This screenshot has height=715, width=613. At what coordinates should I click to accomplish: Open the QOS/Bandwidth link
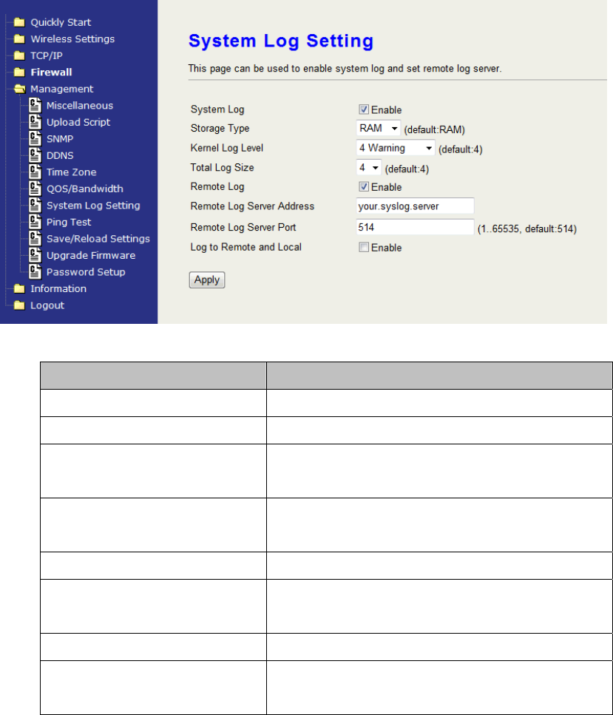(x=85, y=189)
